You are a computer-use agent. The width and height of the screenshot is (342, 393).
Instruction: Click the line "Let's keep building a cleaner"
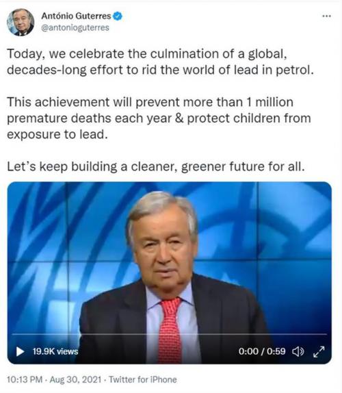coord(156,166)
